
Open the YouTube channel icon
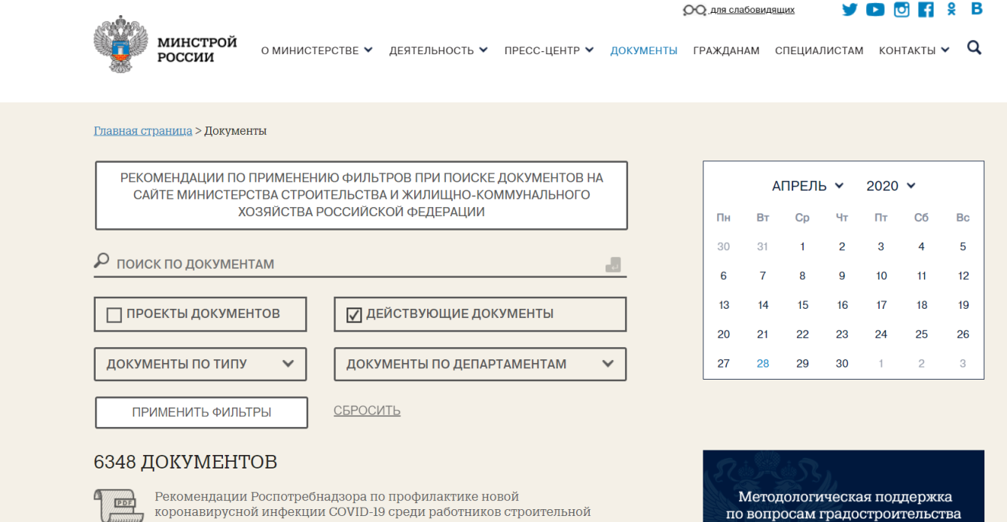pos(875,10)
